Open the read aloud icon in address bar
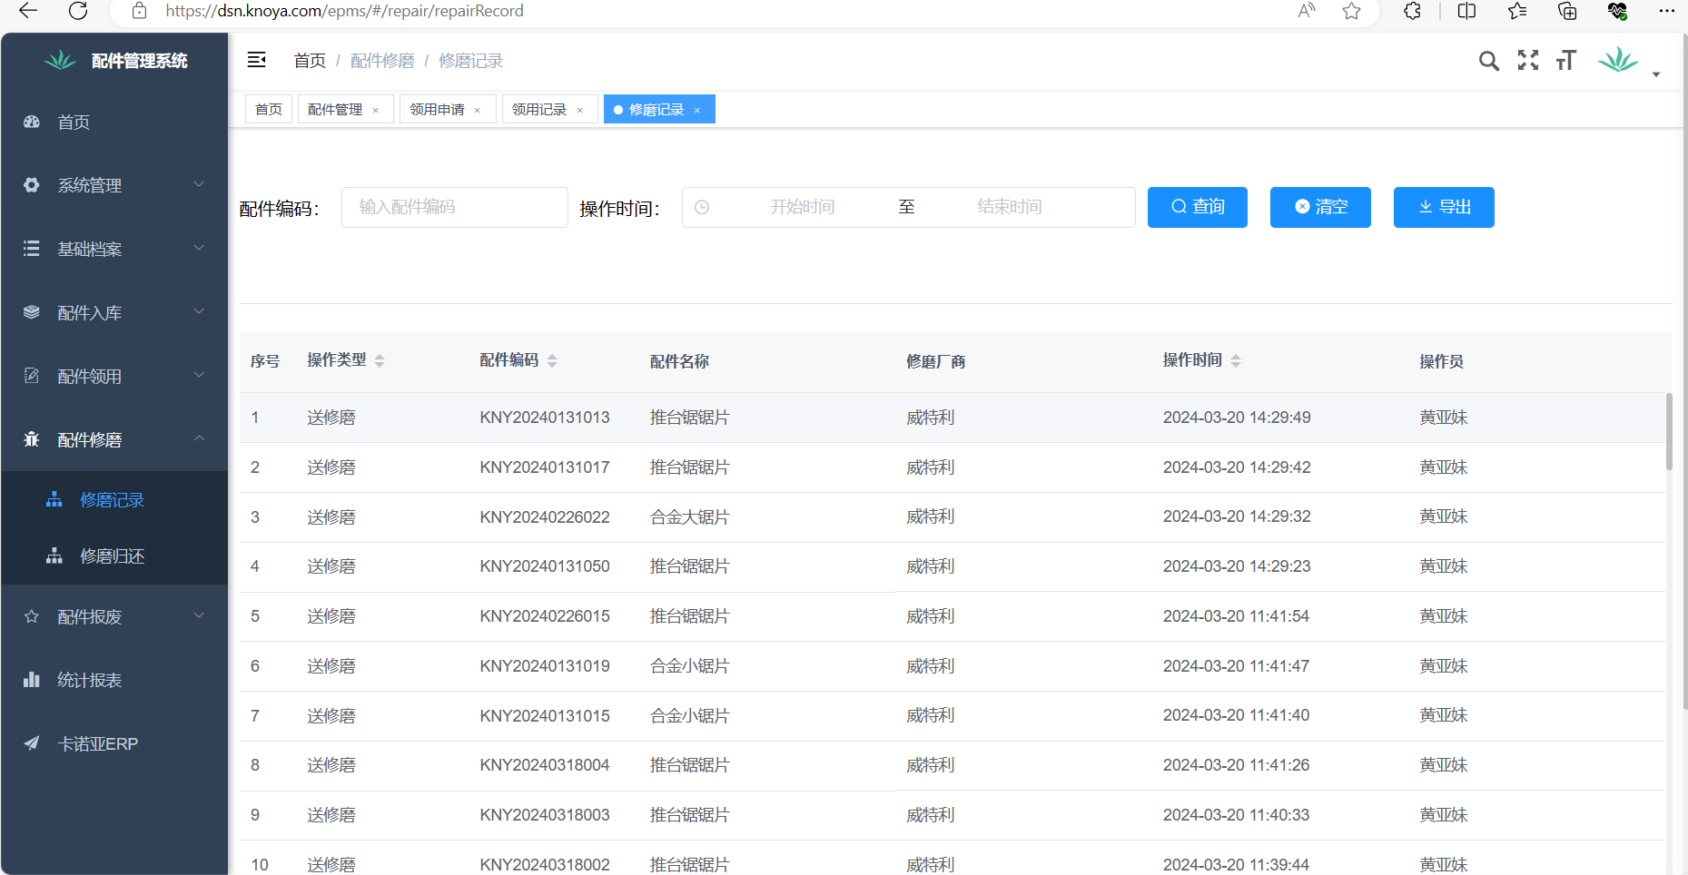This screenshot has width=1688, height=875. pyautogui.click(x=1307, y=11)
